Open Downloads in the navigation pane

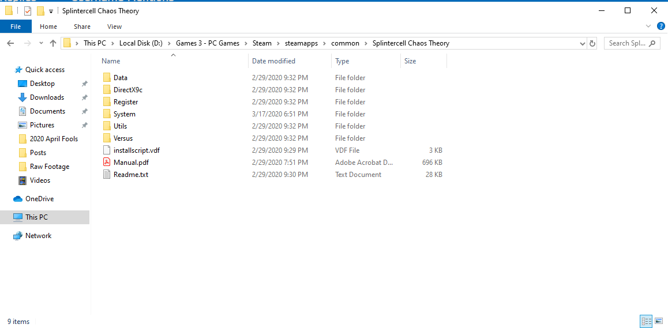47,97
